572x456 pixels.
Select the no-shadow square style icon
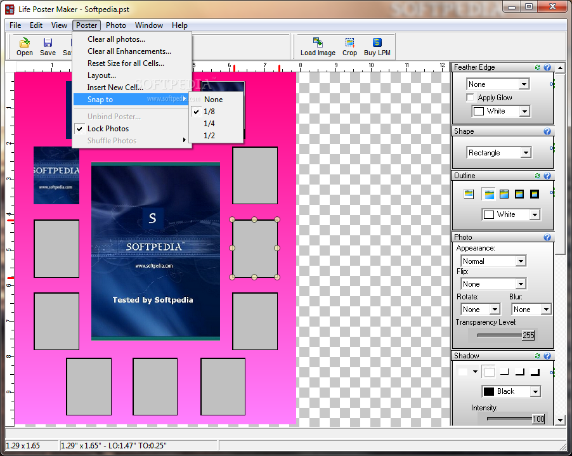tap(489, 372)
